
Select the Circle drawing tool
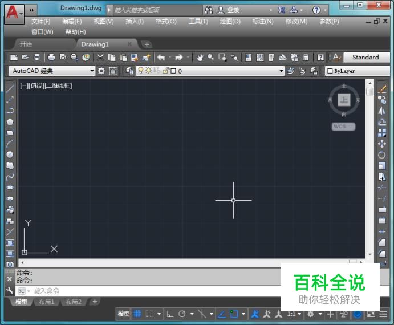tap(10, 155)
